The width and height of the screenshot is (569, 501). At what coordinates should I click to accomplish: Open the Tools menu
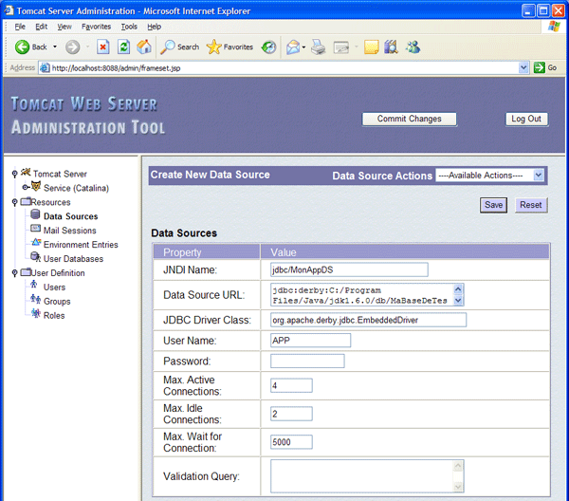129,27
